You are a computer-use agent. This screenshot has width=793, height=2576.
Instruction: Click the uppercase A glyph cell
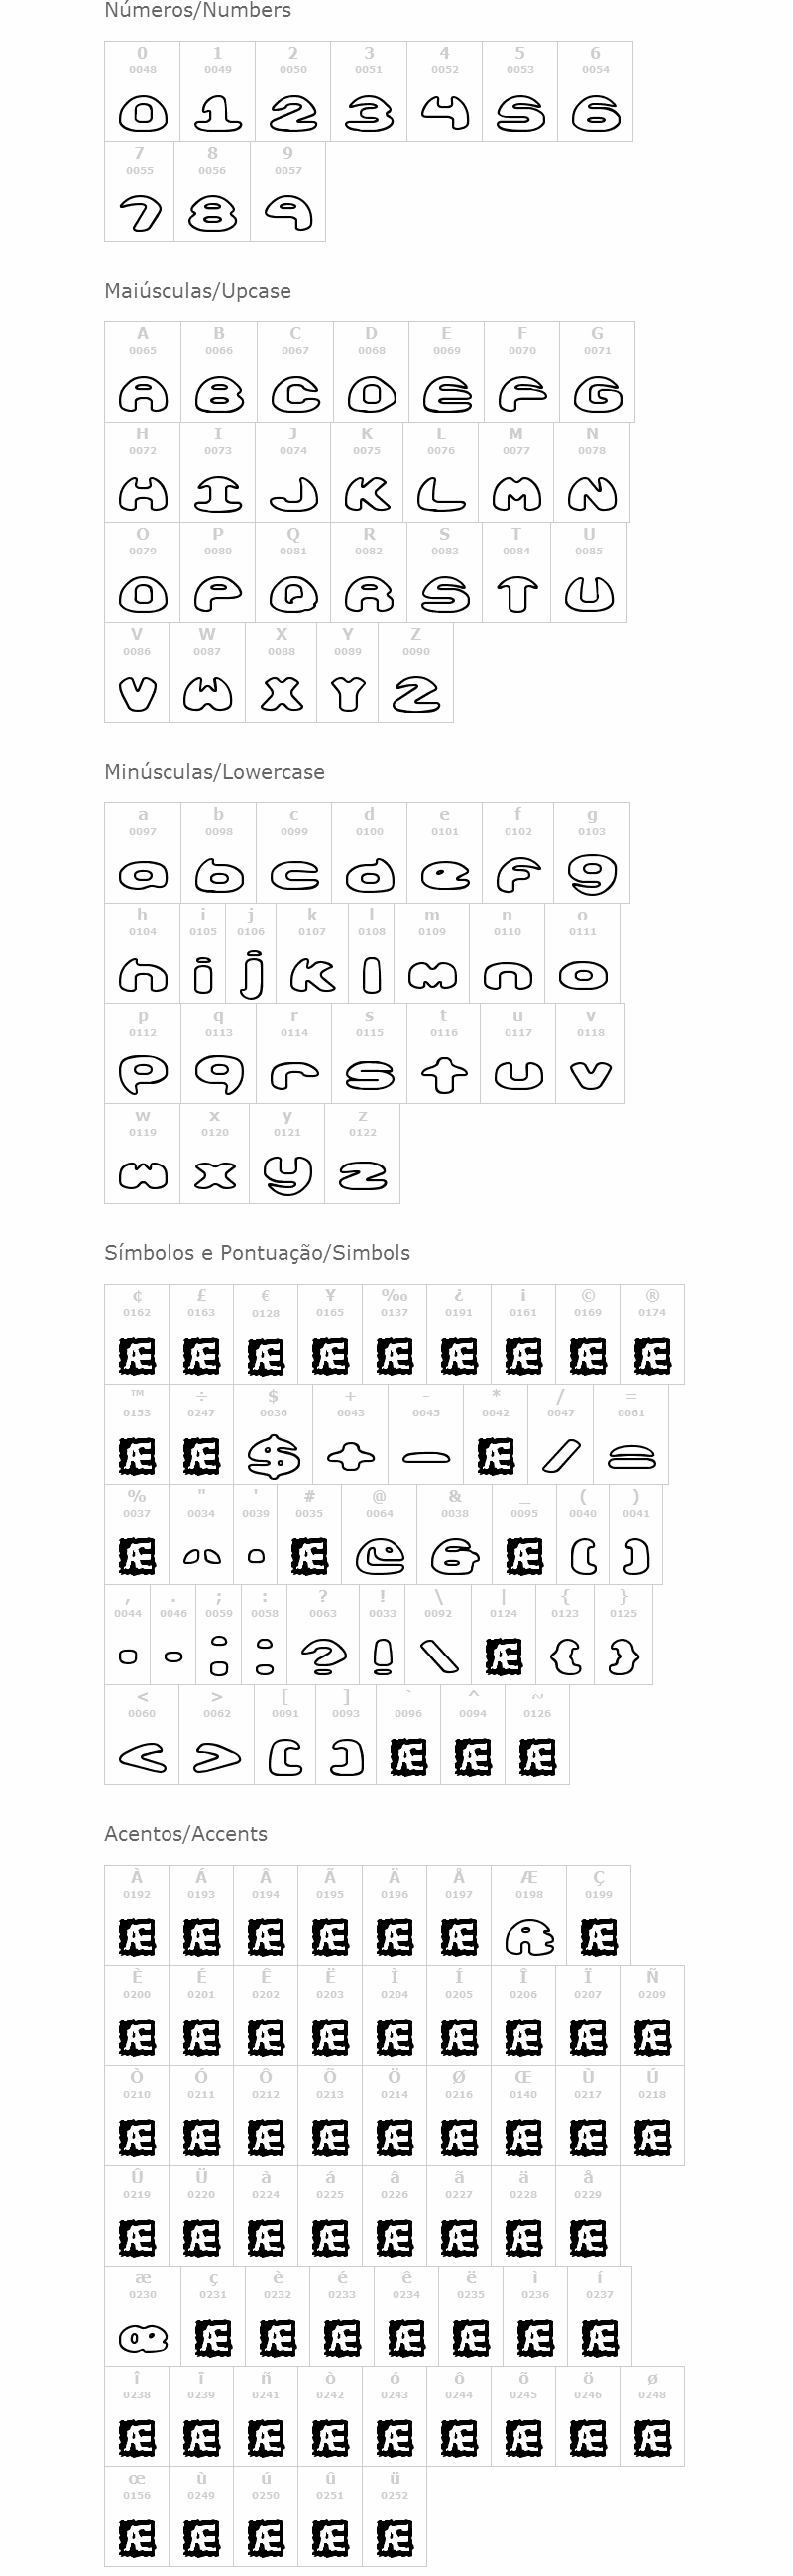click(143, 372)
